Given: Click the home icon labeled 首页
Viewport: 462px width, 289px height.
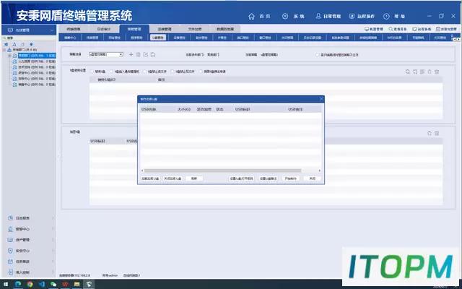Looking at the screenshot, I should click(251, 16).
